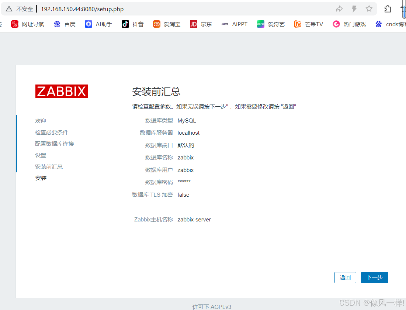Click the MySQL database type value

pyautogui.click(x=187, y=121)
